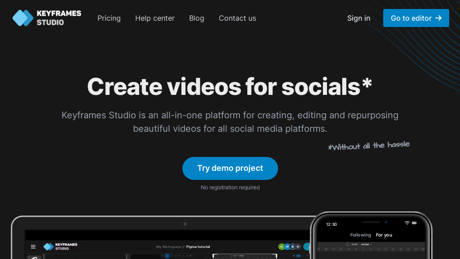Start the Try demo project button
Screen dimensions: 460x259
point(230,168)
